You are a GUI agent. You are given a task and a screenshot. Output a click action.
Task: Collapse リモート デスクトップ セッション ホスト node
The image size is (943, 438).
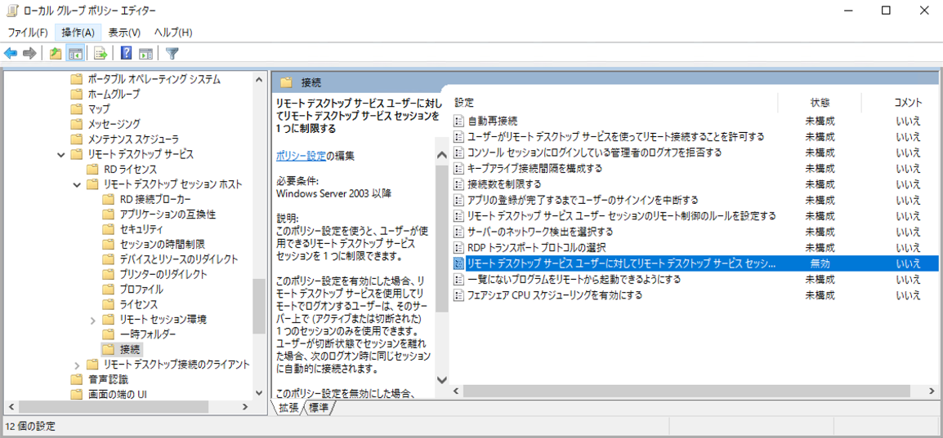point(76,185)
